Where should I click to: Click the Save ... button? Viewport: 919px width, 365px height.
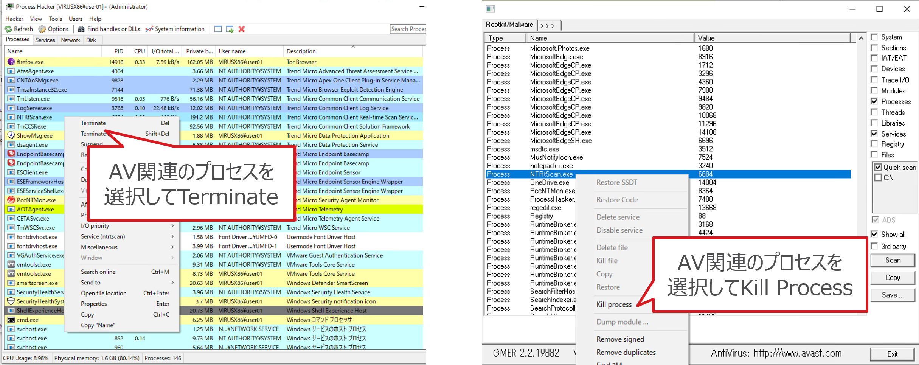tap(893, 295)
